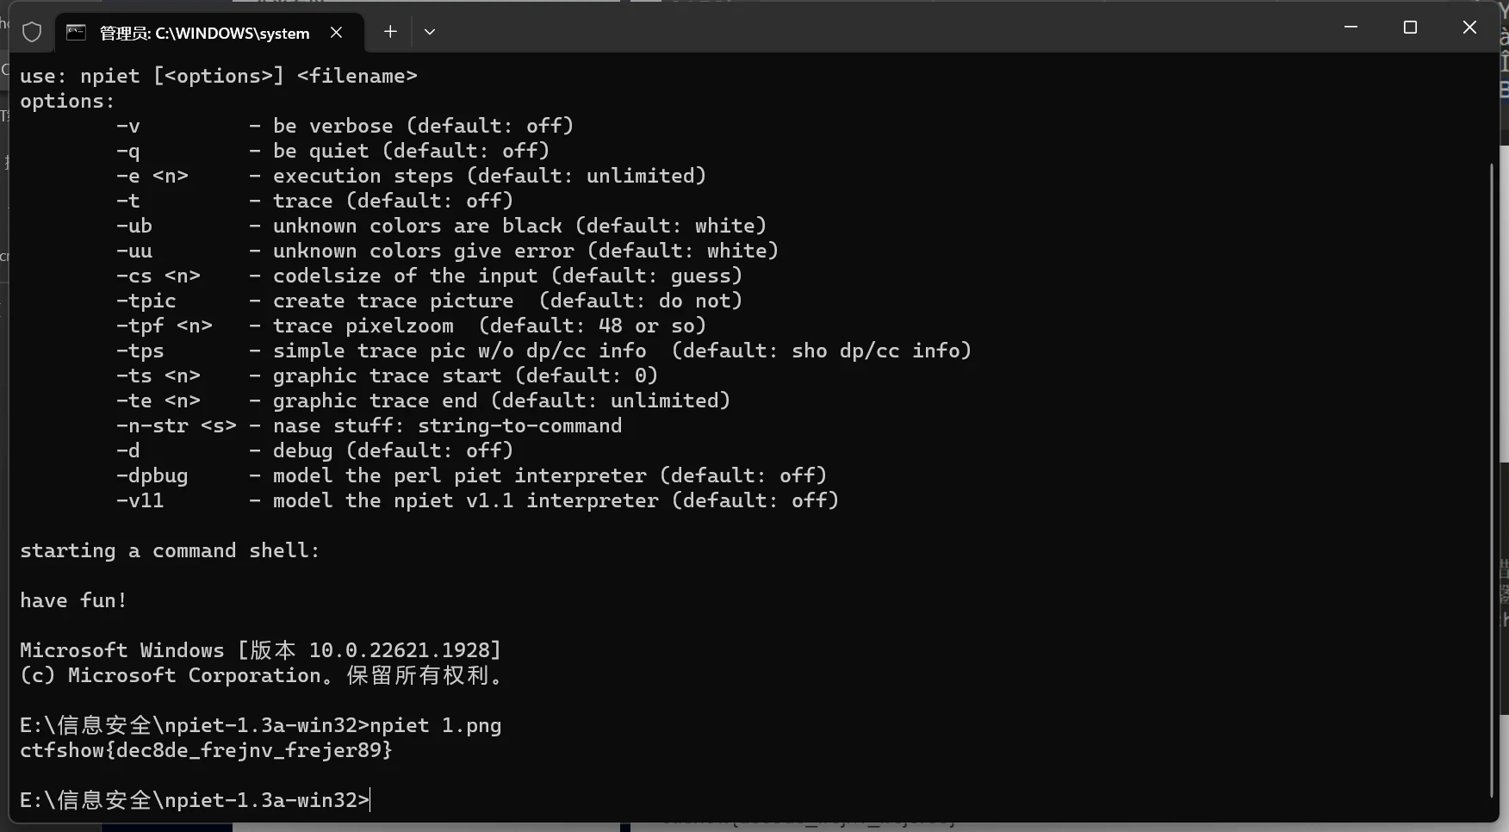Close the C:\WINDOWS\system tab
The width and height of the screenshot is (1509, 832).
click(337, 32)
